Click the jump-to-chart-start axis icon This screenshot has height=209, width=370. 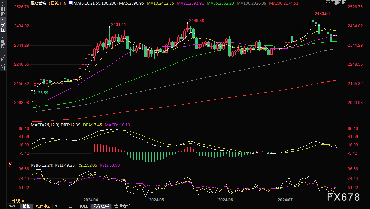click(x=333, y=3)
